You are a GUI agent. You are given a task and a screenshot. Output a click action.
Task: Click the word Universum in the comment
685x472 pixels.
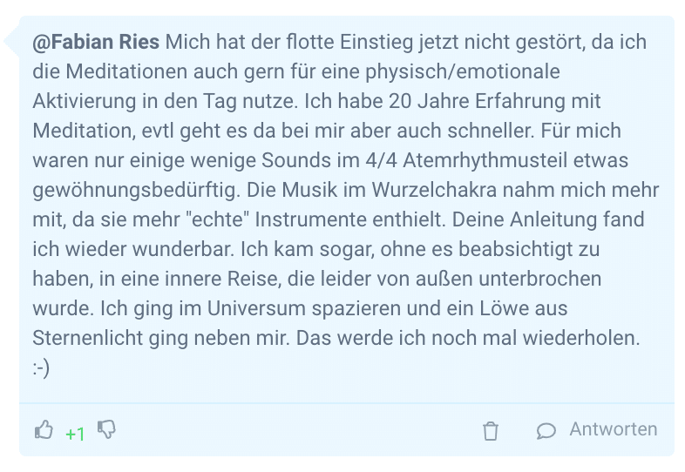pos(256,308)
